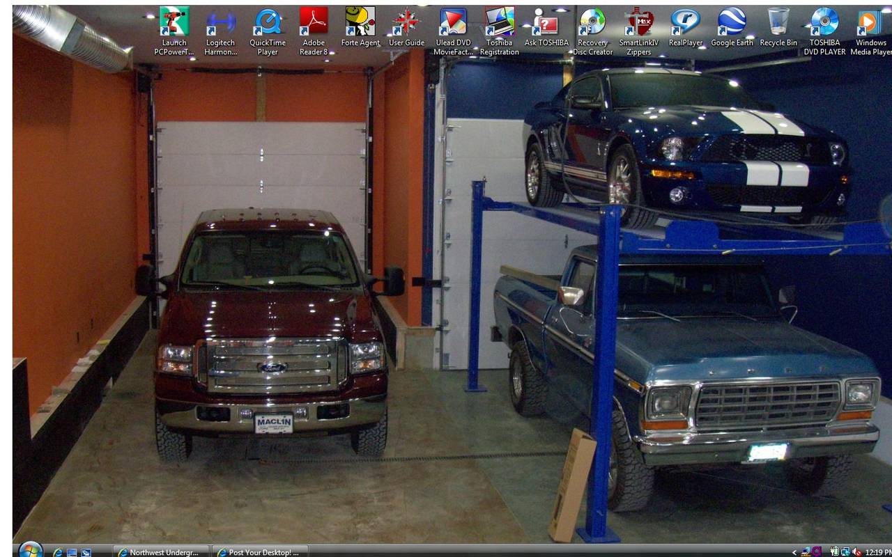This screenshot has width=892, height=557.
Task: Open the User Guide shortcut
Action: click(406, 27)
